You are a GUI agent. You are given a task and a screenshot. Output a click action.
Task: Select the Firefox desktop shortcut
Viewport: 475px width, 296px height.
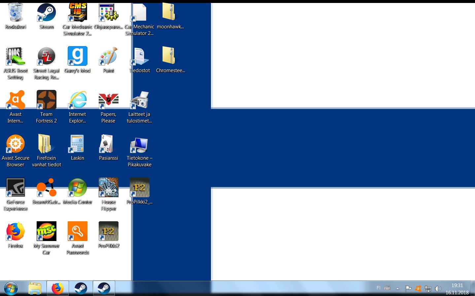(16, 235)
